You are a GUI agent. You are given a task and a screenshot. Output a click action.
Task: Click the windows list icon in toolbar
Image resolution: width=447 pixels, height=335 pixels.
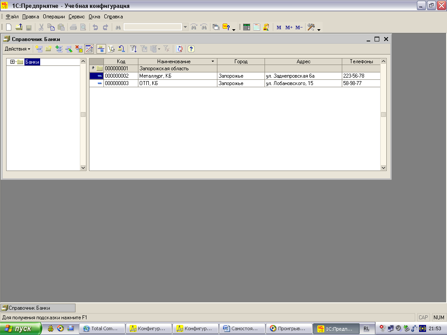[x=216, y=27]
